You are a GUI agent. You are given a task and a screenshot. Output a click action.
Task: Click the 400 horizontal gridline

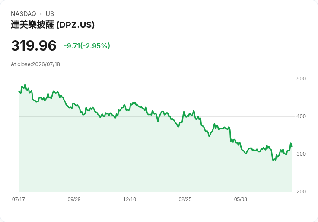pos(155,116)
